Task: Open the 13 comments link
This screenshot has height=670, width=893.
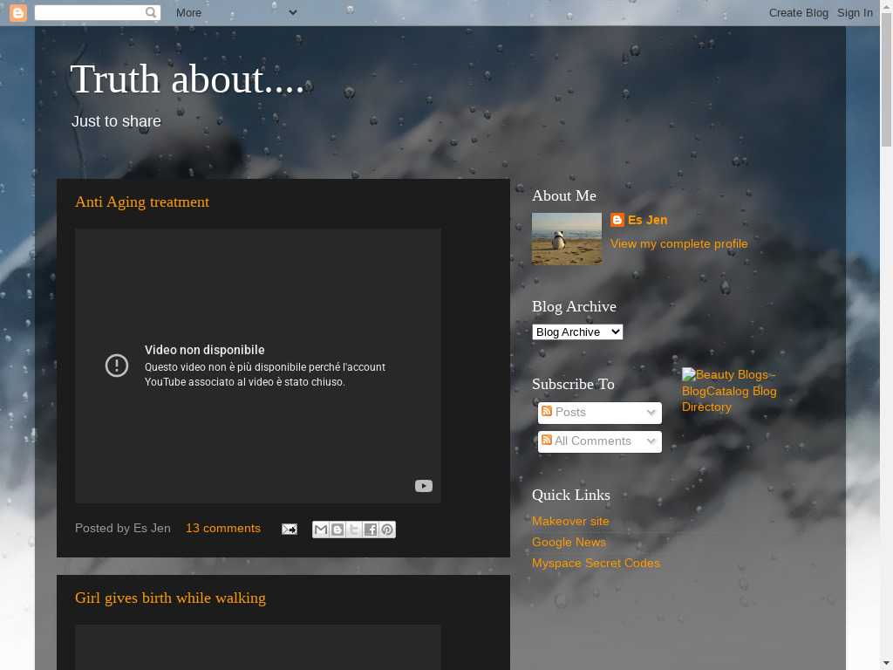Action: [x=222, y=528]
